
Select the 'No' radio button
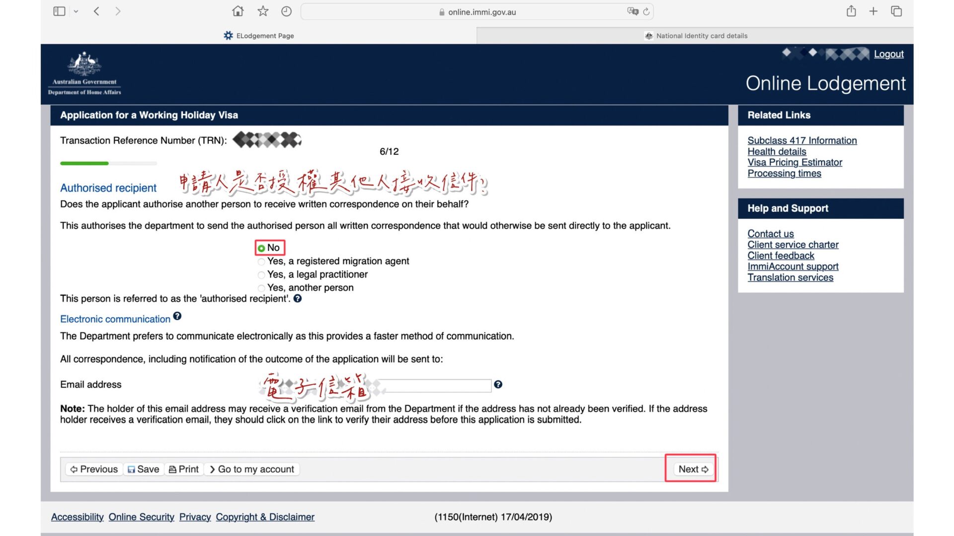pos(261,248)
